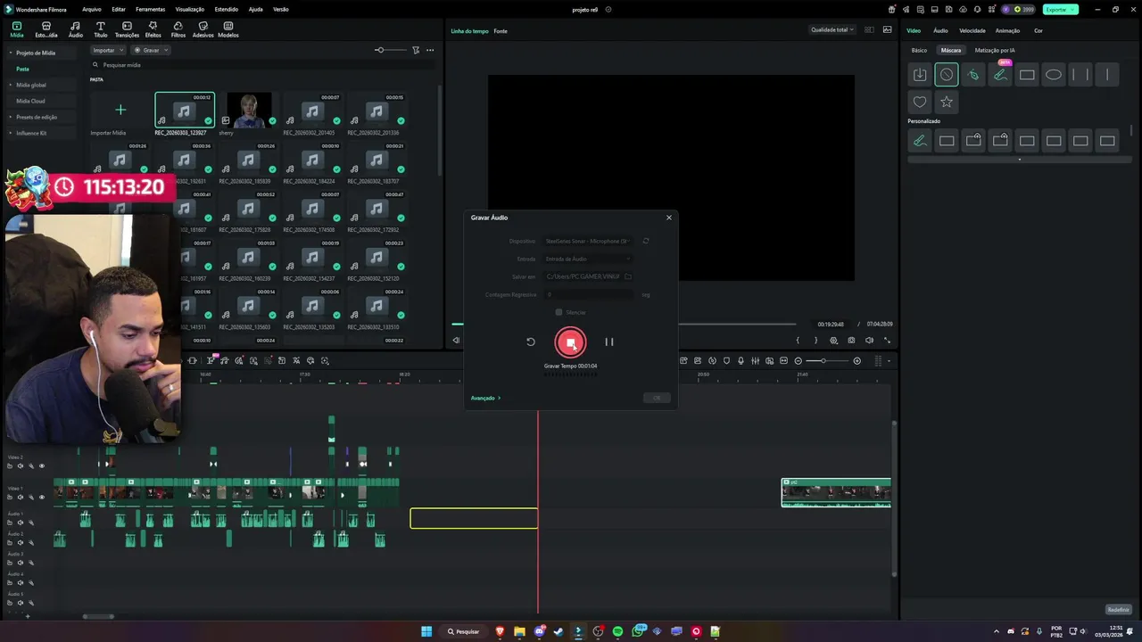Open the Visualização menu
Image resolution: width=1142 pixels, height=642 pixels.
click(x=190, y=9)
